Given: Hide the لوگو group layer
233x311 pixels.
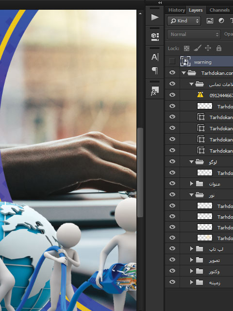Looking at the screenshot, I should point(172,161).
